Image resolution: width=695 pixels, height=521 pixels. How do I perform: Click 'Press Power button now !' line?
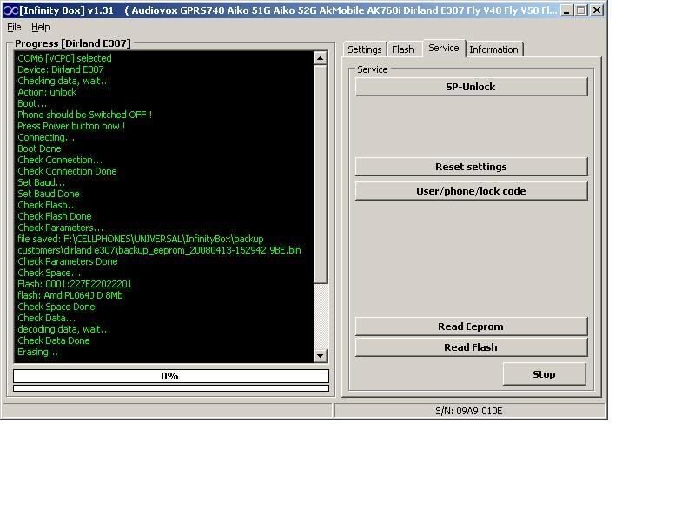71,126
